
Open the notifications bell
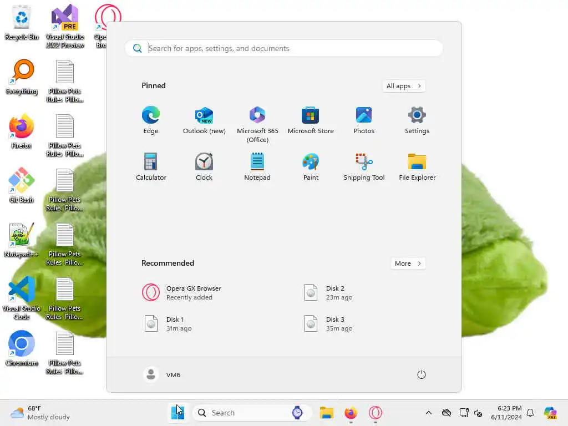point(530,413)
